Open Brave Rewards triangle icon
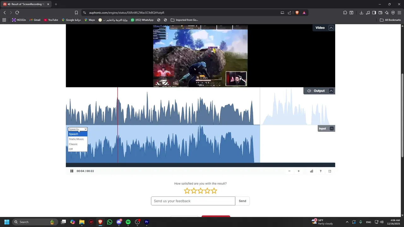The image size is (404, 227). [x=304, y=13]
